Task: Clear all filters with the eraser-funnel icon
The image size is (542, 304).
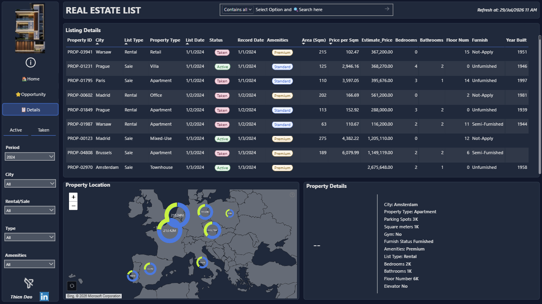Action: pyautogui.click(x=28, y=283)
